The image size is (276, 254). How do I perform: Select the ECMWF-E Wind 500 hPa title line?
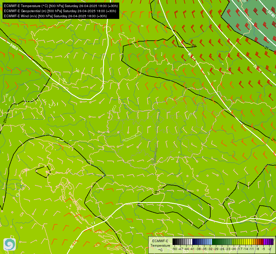55,16
